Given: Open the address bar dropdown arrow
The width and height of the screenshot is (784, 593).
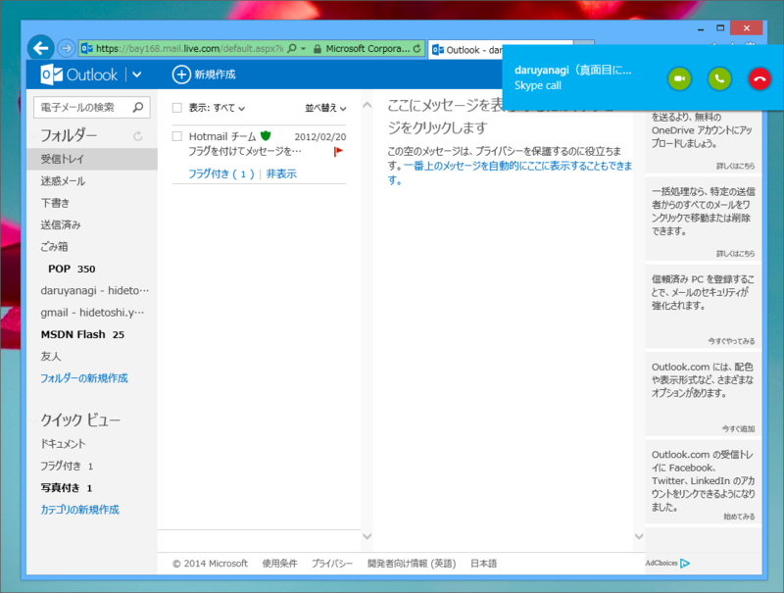Looking at the screenshot, I should pyautogui.click(x=303, y=48).
